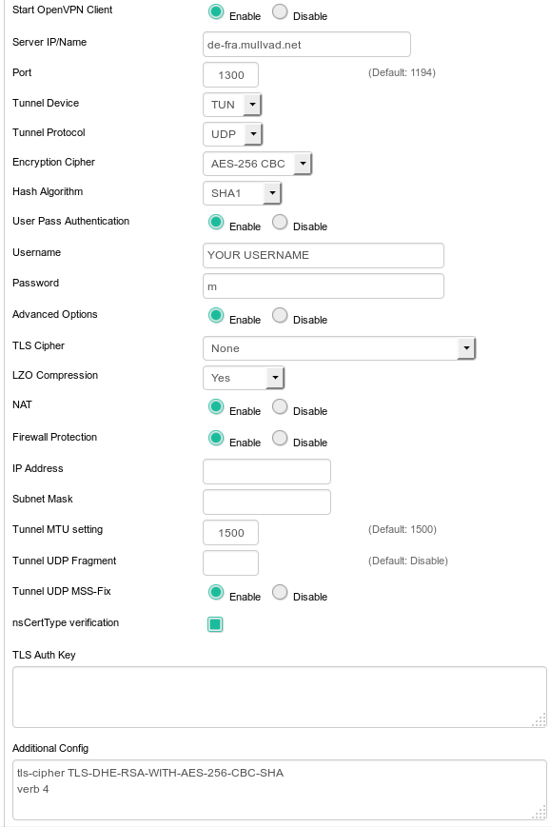Image resolution: width=551 pixels, height=827 pixels.
Task: Set NAT to Disable
Action: (x=280, y=406)
